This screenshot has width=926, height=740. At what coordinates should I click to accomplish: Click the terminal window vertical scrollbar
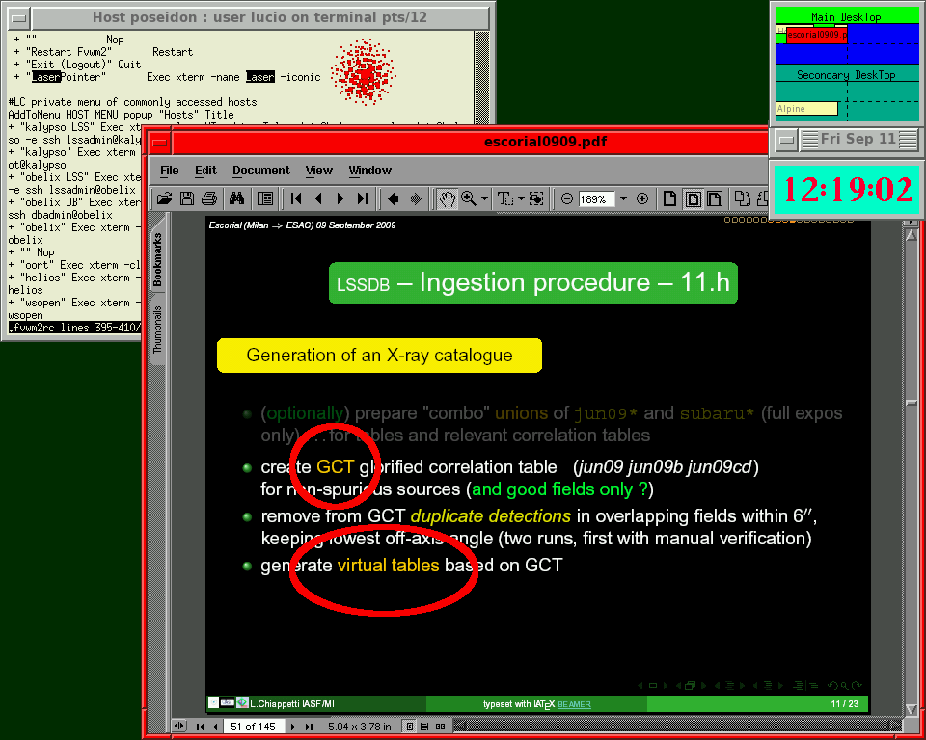point(482,77)
